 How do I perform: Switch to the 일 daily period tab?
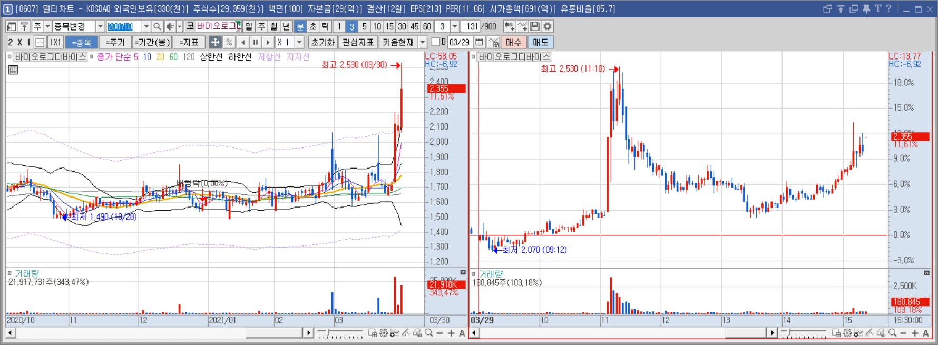[249, 26]
